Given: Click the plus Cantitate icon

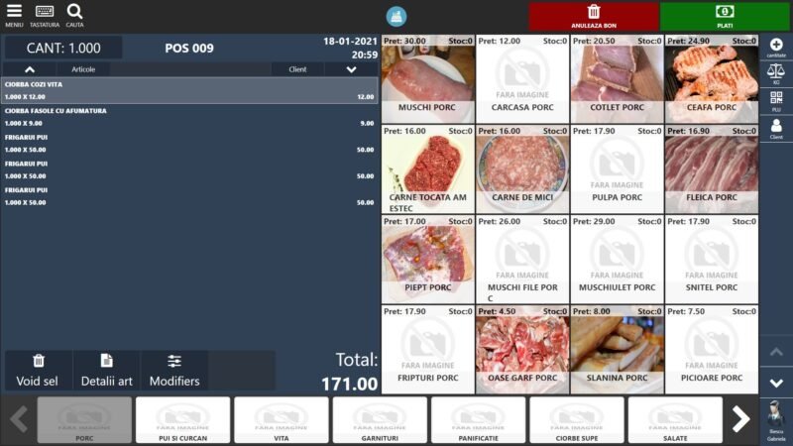Looking at the screenshot, I should tap(776, 48).
